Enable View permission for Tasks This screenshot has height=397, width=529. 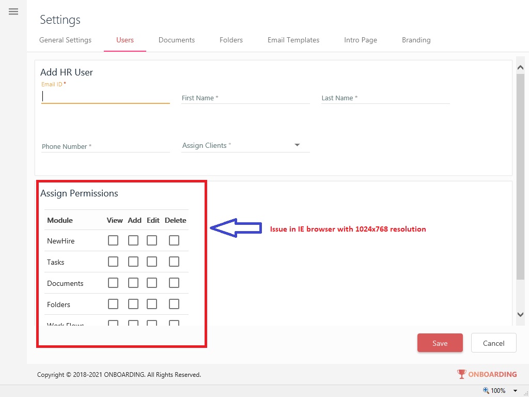pyautogui.click(x=113, y=262)
